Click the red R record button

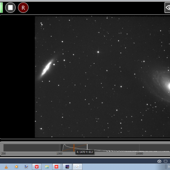pyautogui.click(x=23, y=8)
